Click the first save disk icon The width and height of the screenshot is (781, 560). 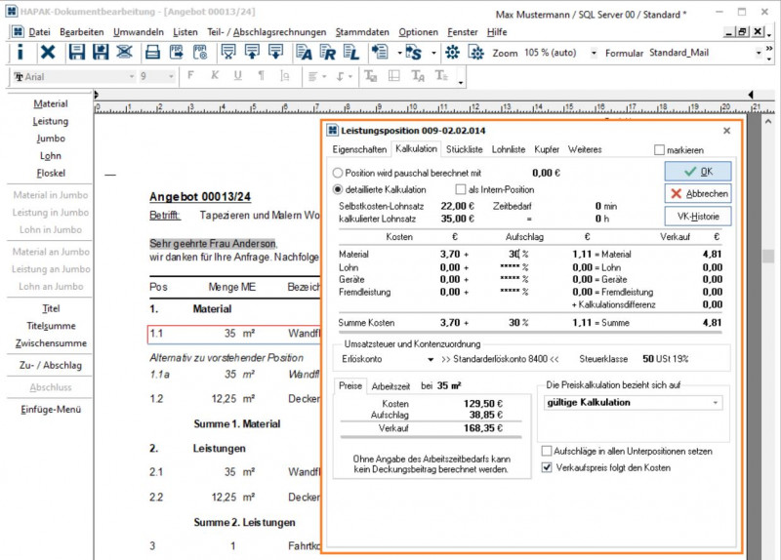click(x=76, y=53)
